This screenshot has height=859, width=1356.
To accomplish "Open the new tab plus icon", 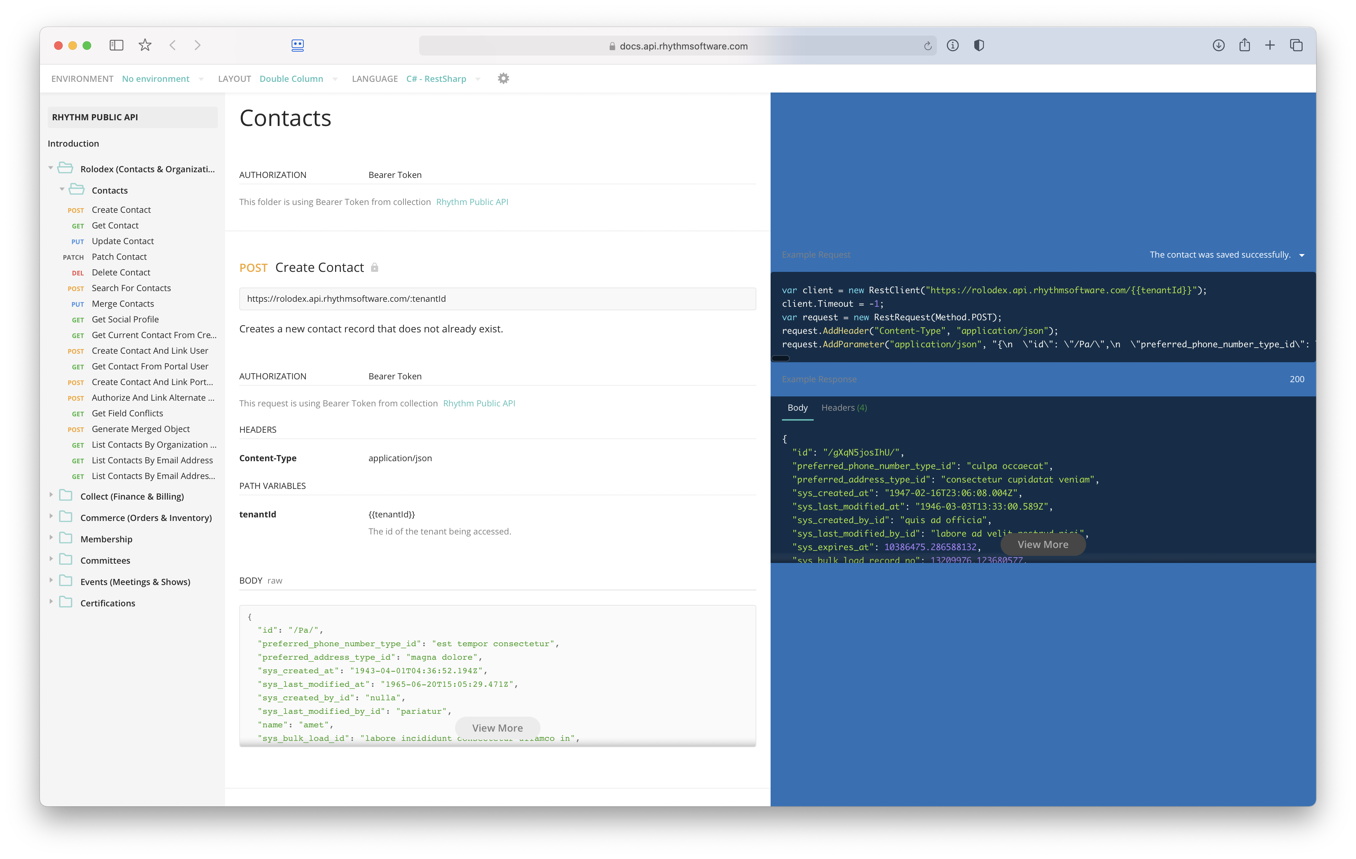I will (x=1270, y=46).
